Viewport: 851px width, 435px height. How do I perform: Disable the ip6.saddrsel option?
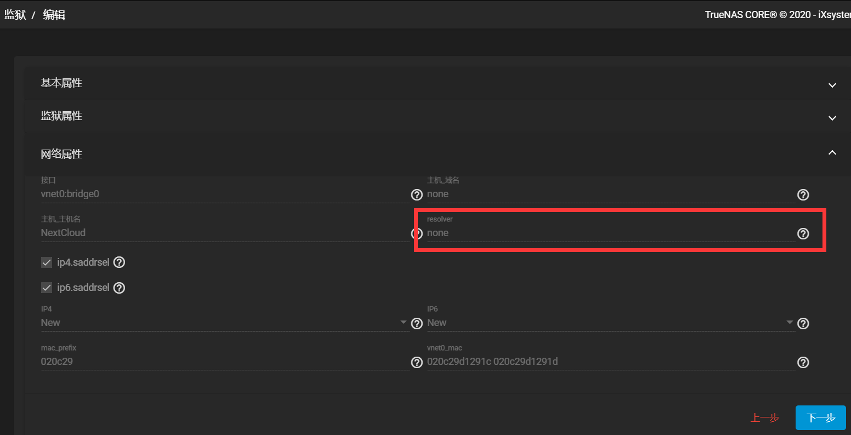(x=47, y=288)
